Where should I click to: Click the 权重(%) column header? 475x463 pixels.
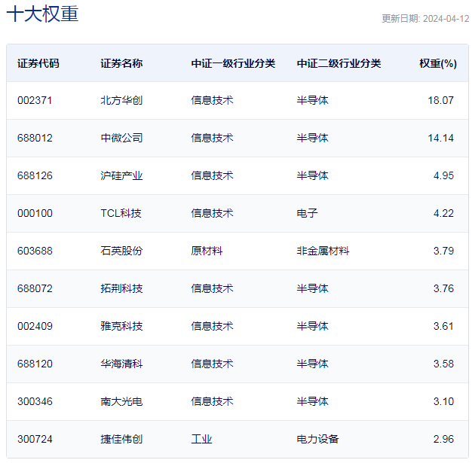click(438, 63)
